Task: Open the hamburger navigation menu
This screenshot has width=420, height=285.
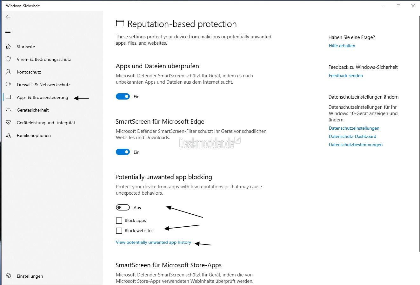Action: 8,31
